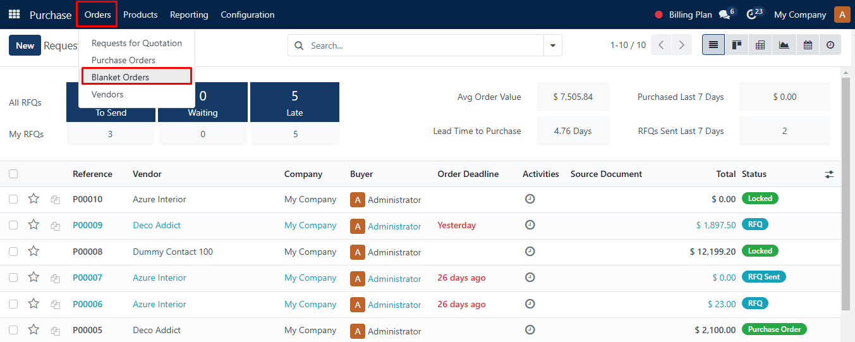
Task: Star the P00010 order as favorite
Action: click(33, 198)
